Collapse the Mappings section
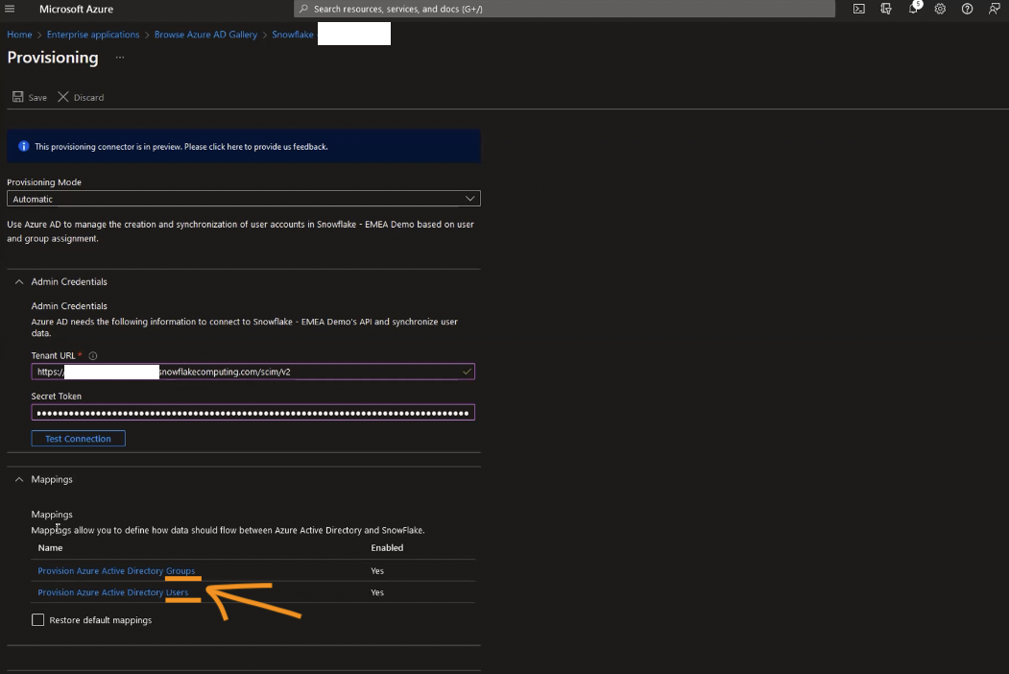 click(x=19, y=479)
